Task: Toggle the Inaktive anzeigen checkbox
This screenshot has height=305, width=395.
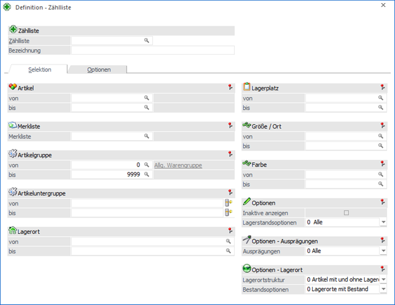Action: 346,213
